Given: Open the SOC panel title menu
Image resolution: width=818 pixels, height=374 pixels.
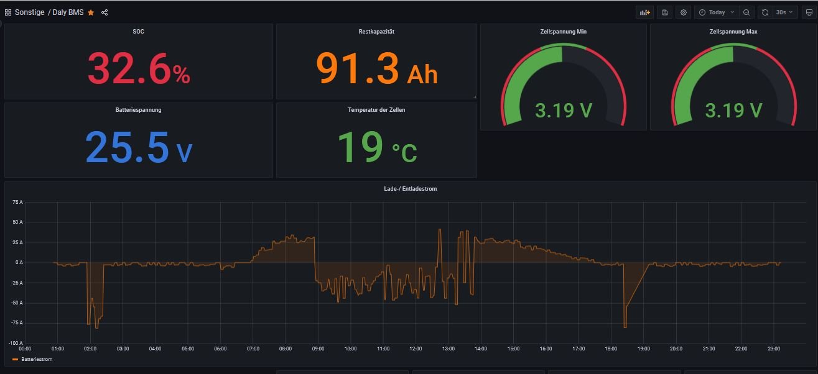Looking at the screenshot, I should click(138, 31).
